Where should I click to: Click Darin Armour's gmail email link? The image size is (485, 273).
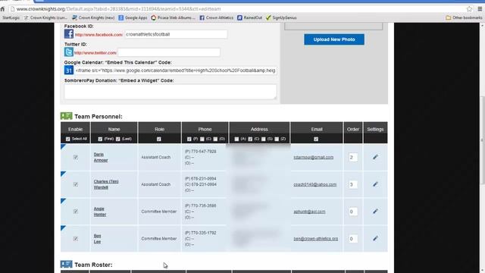click(313, 157)
